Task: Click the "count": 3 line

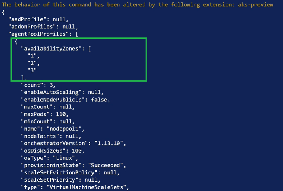Action: [38, 85]
